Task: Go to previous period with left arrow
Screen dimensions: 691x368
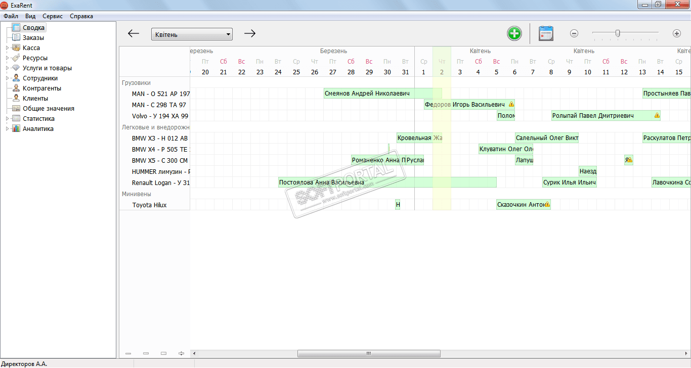Action: click(134, 34)
